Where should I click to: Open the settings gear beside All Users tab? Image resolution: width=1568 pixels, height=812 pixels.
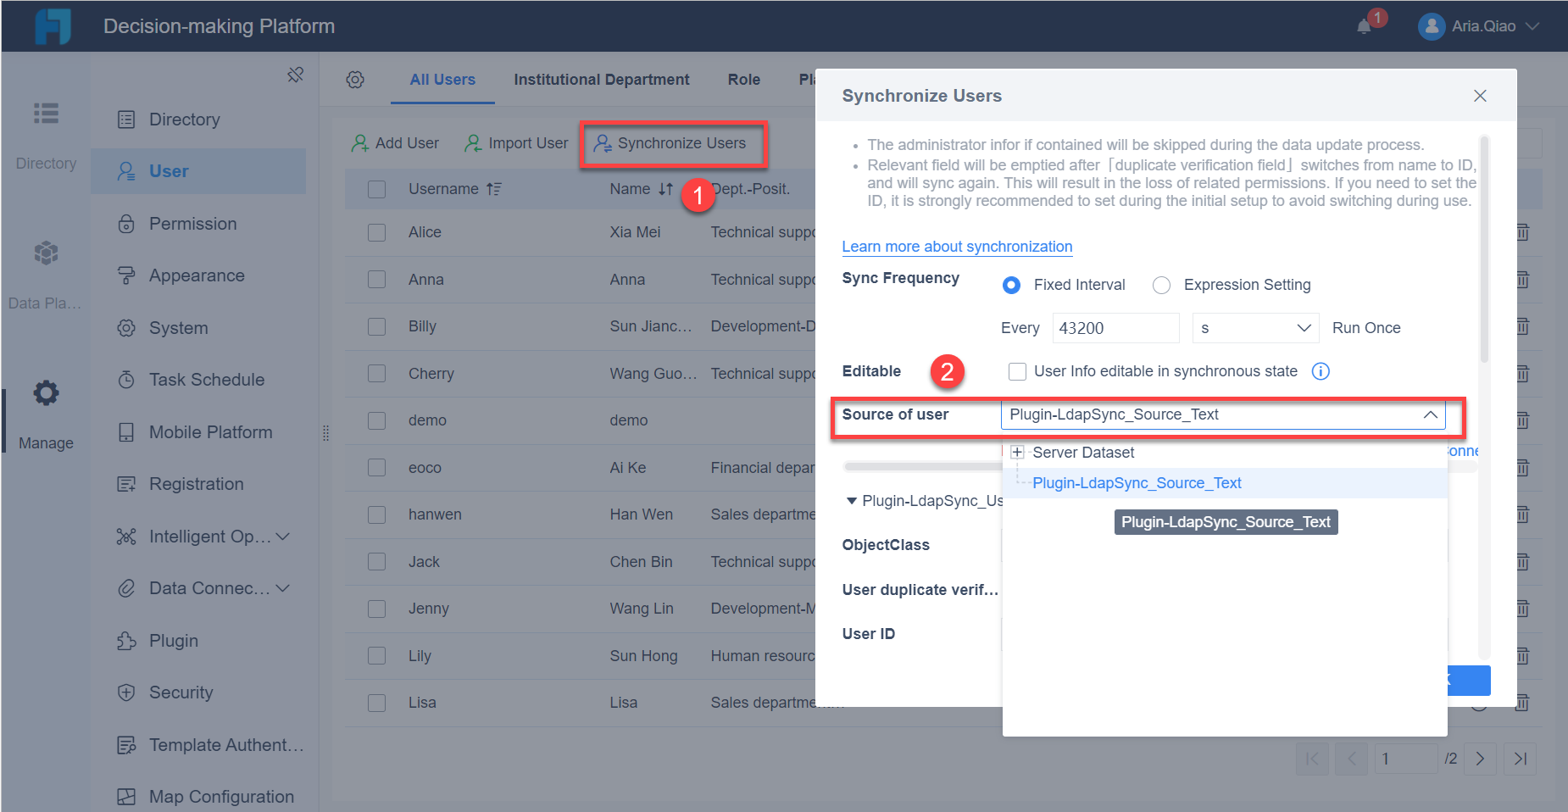tap(355, 80)
